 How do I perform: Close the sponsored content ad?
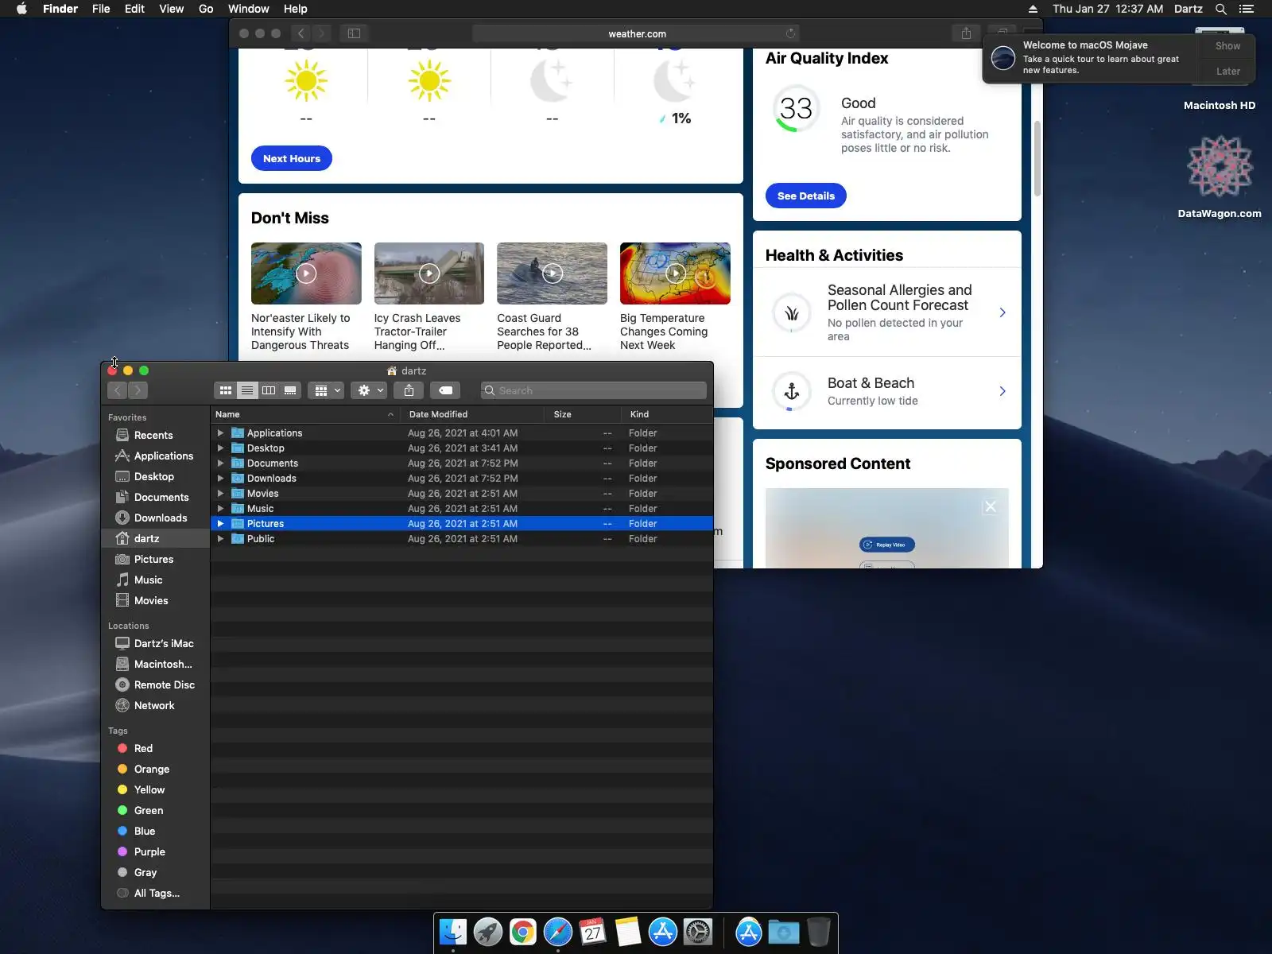coord(991,506)
